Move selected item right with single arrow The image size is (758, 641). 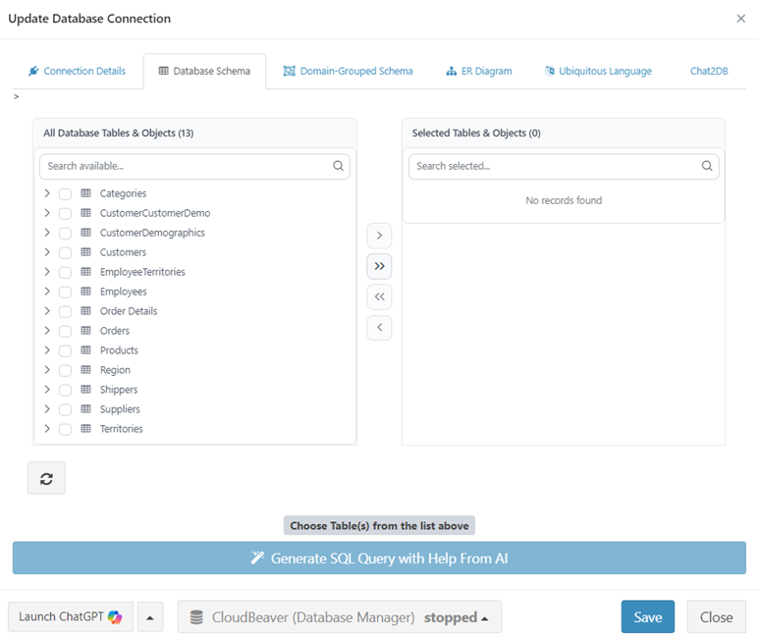click(379, 237)
